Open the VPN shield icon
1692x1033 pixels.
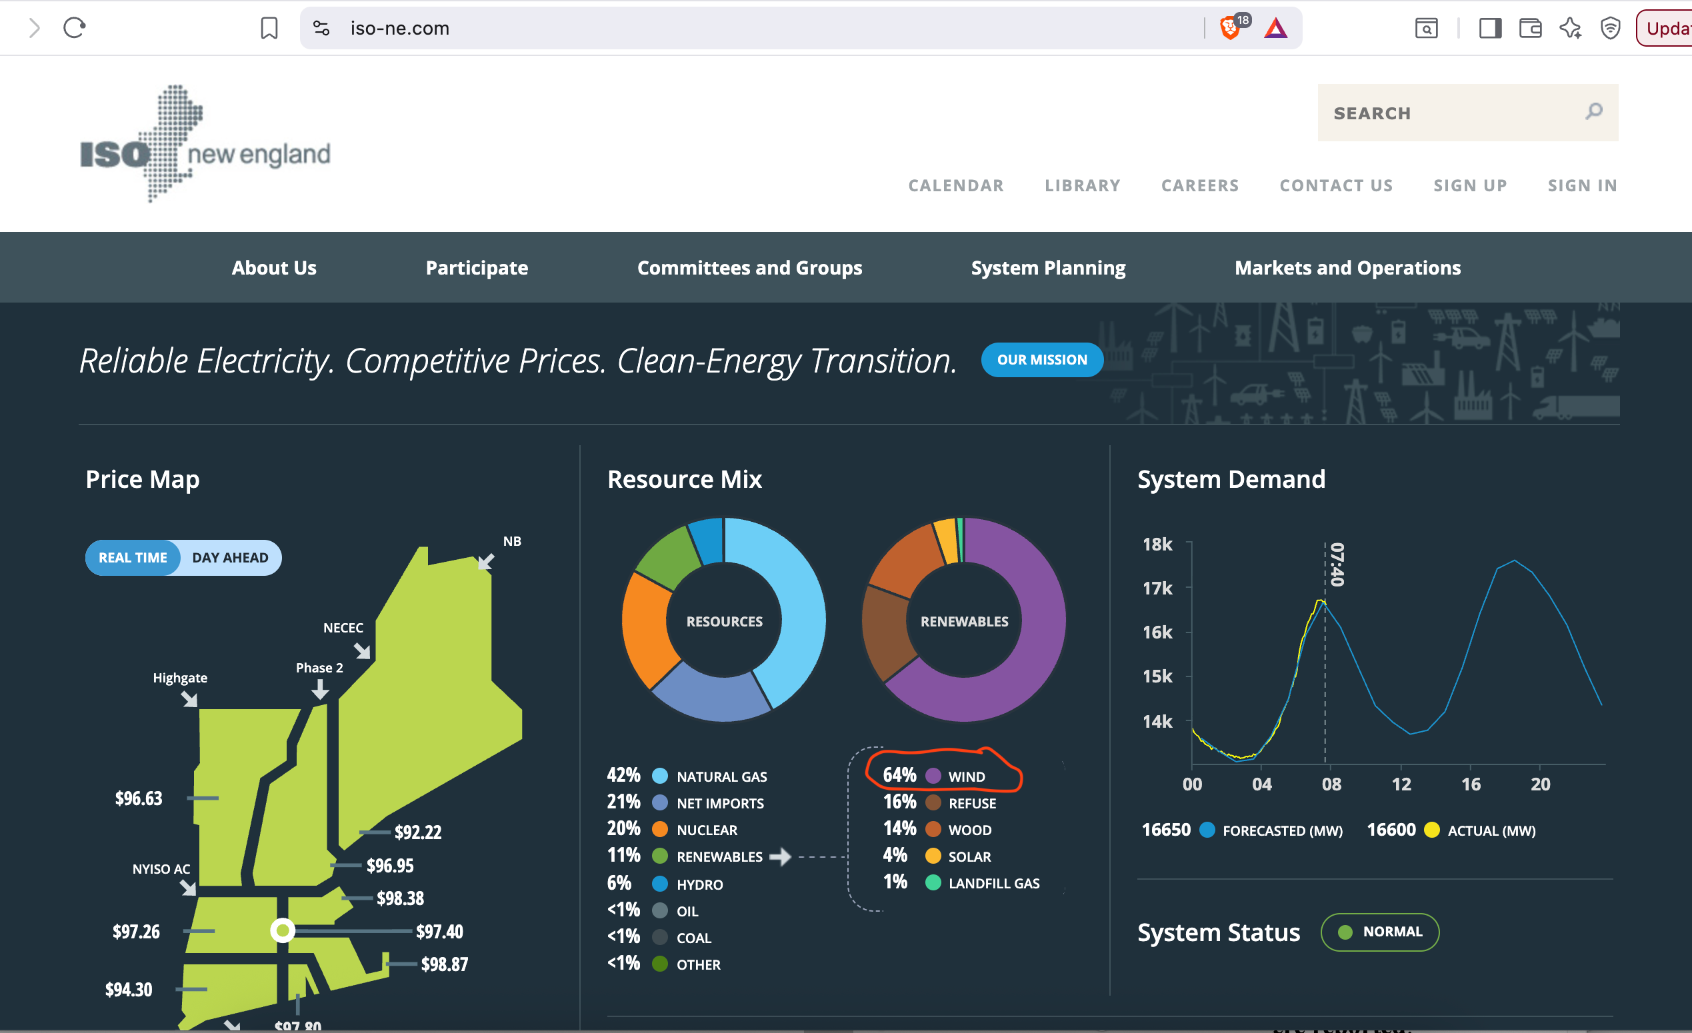tap(1610, 28)
